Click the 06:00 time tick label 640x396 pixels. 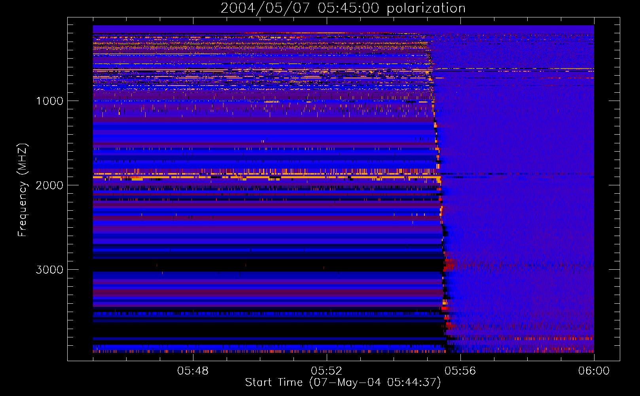coord(594,371)
